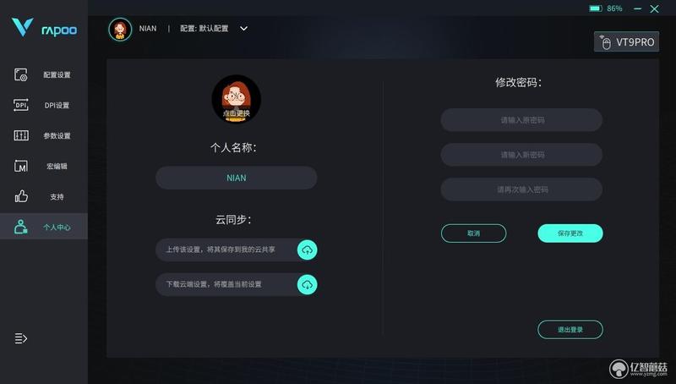The width and height of the screenshot is (676, 384).
Task: Expand the 默认配置 profile dropdown arrow
Action: [243, 29]
